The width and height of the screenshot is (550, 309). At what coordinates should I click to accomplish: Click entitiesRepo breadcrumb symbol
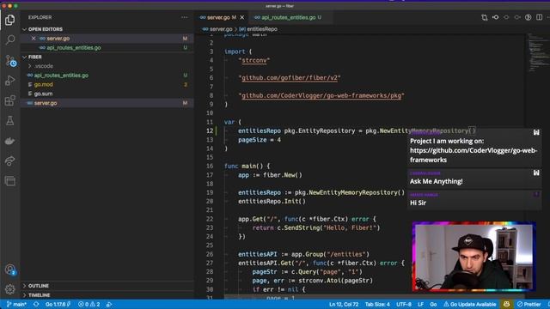[259, 29]
